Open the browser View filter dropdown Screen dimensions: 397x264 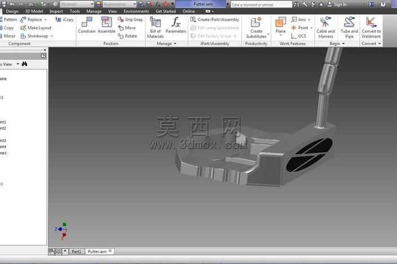point(17,64)
